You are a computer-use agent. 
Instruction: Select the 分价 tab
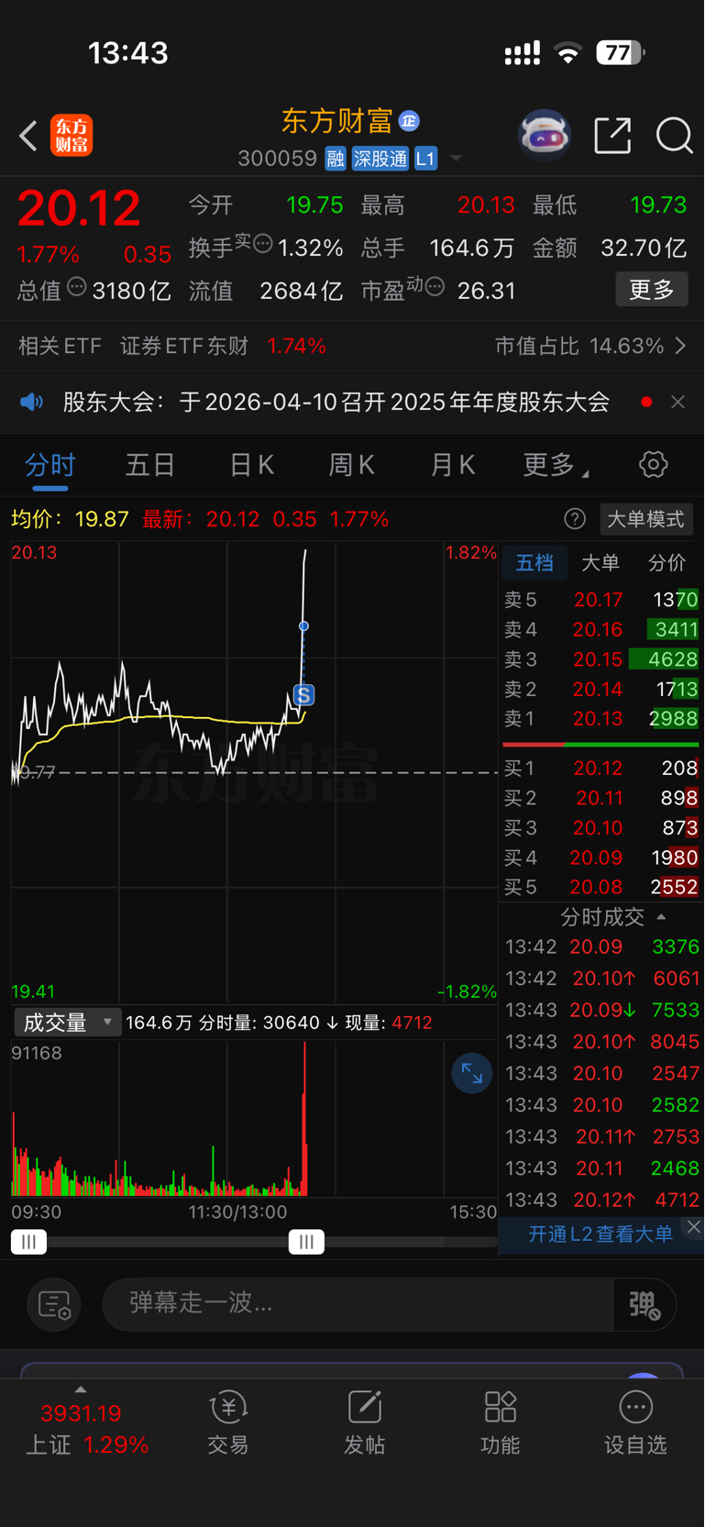[666, 562]
